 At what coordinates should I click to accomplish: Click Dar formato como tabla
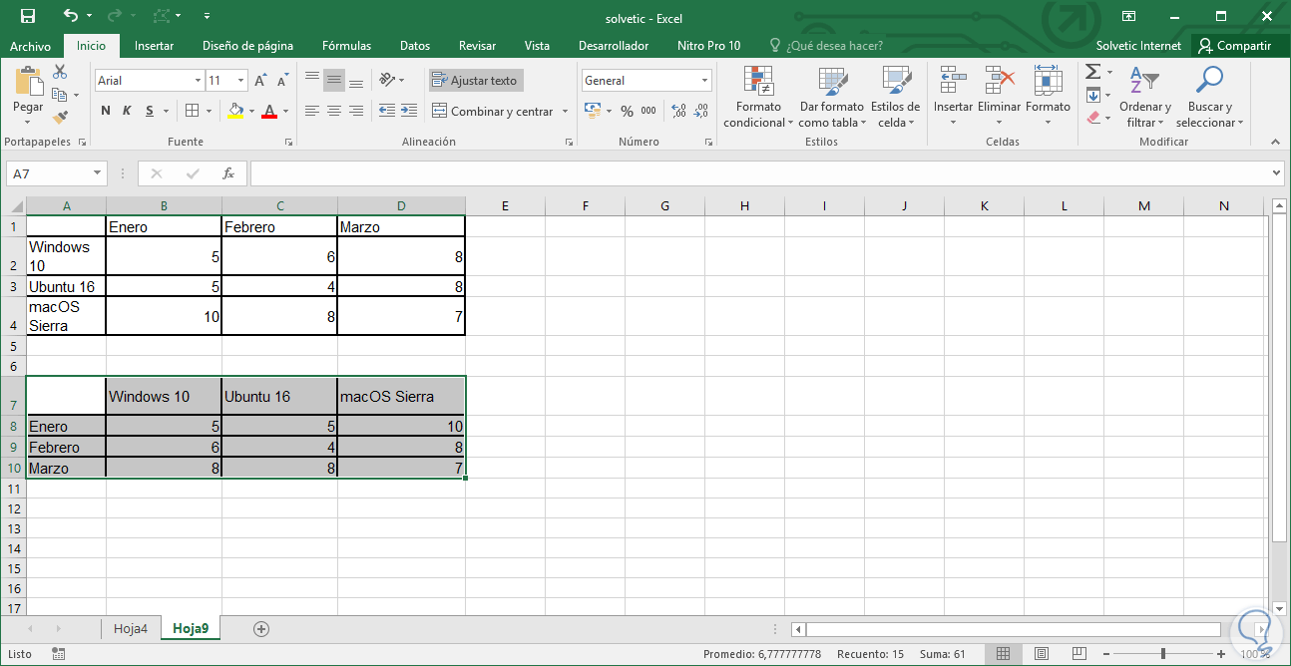[831, 96]
